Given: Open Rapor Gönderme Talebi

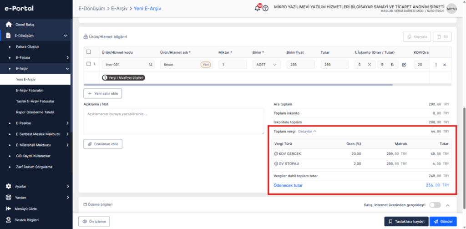Looking at the screenshot, I should [x=35, y=112].
